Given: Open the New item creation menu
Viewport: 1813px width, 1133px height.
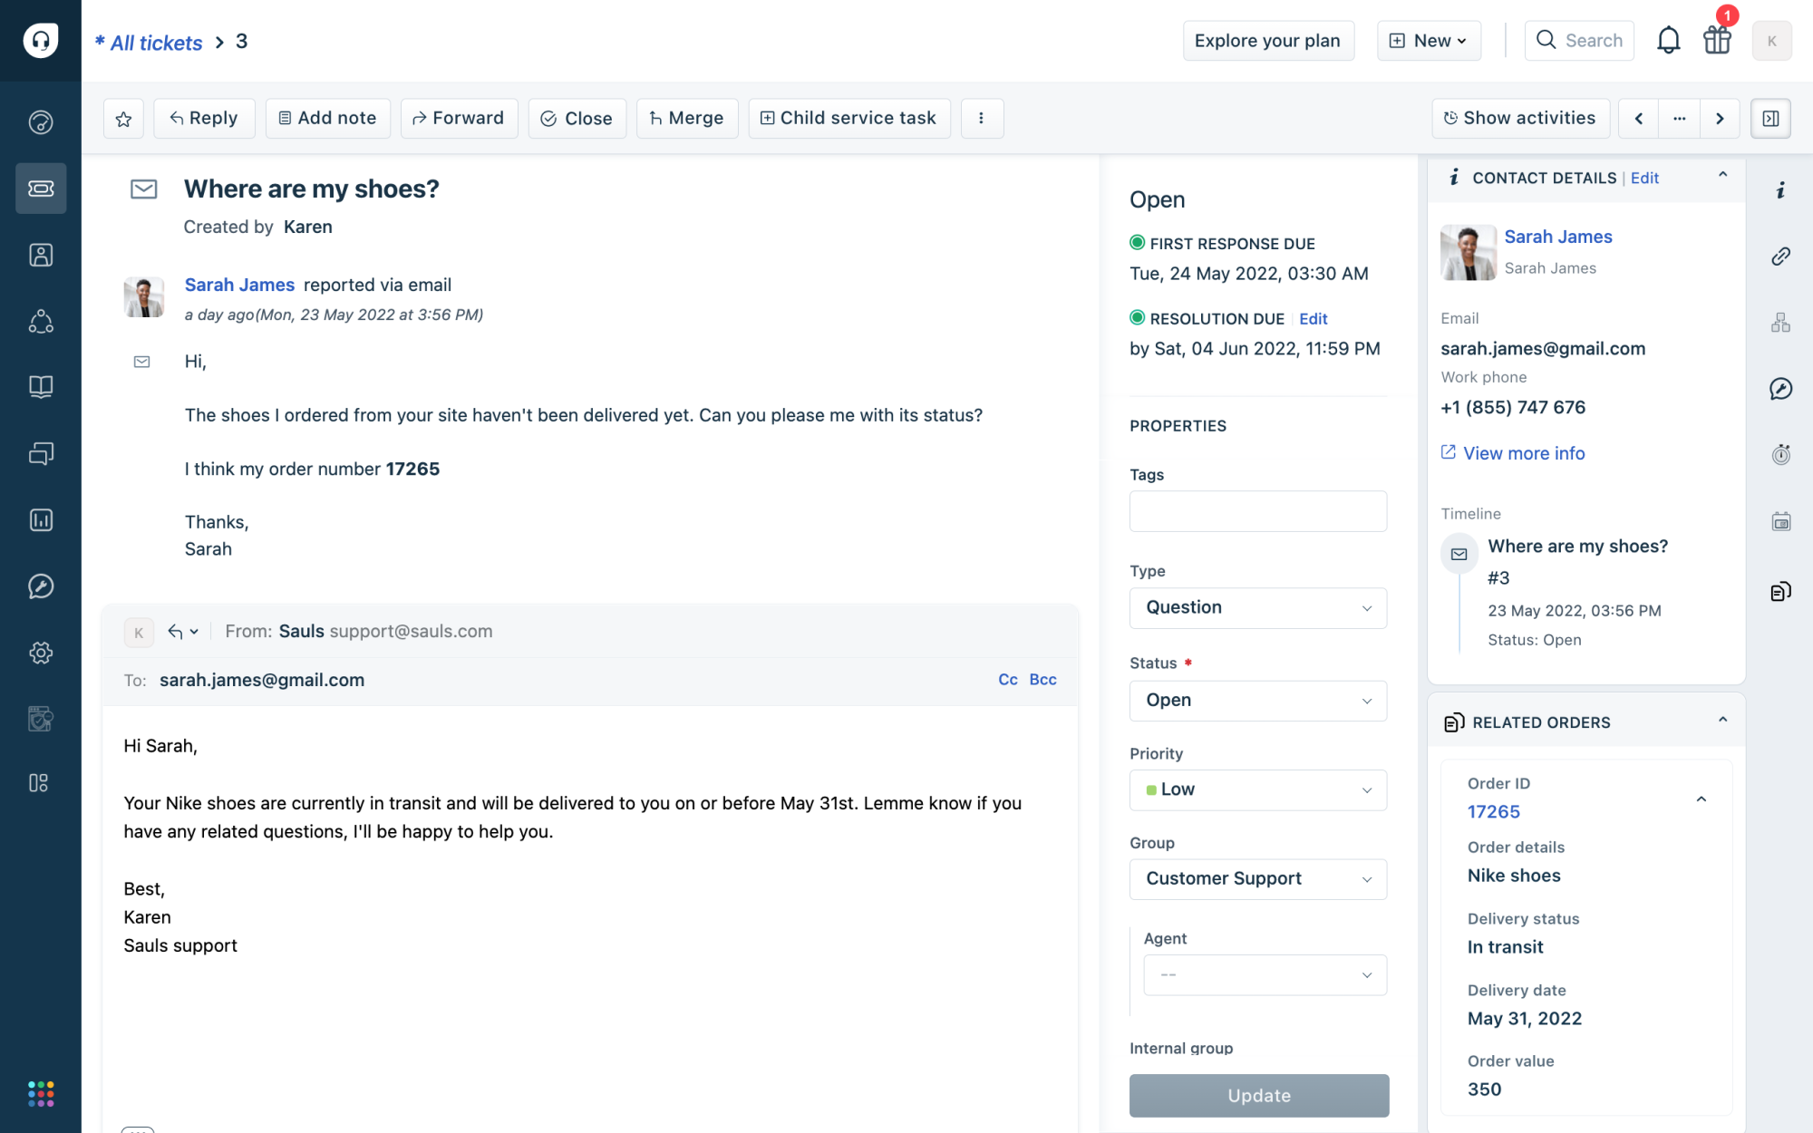Looking at the screenshot, I should tap(1428, 40).
